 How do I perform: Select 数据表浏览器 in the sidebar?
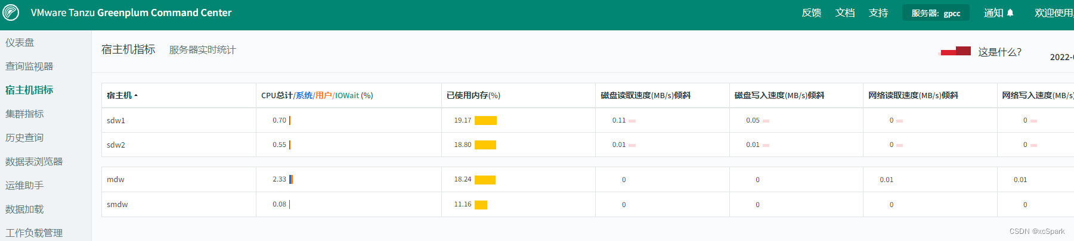tap(34, 161)
